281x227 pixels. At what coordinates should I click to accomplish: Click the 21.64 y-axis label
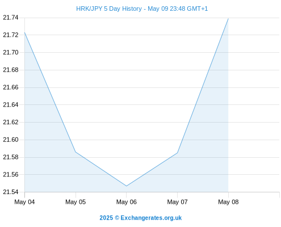coord(11,104)
